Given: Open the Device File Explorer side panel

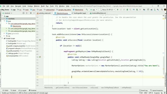Looking at the screenshot, I should coord(166,80).
